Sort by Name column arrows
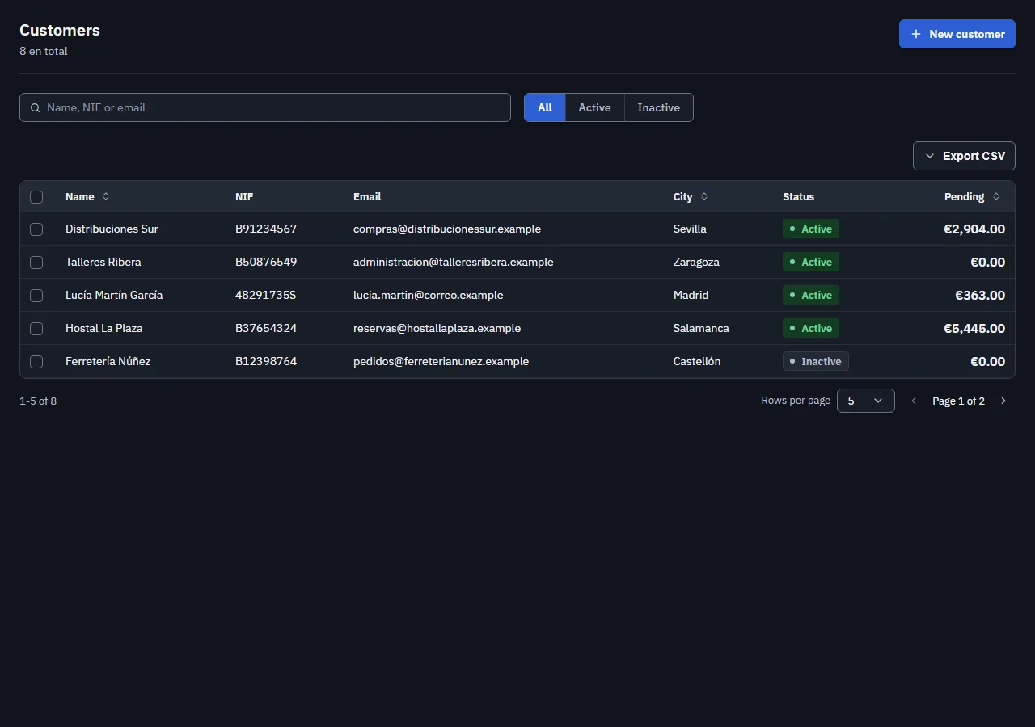Screen dimensions: 1035x727 [x=106, y=196]
